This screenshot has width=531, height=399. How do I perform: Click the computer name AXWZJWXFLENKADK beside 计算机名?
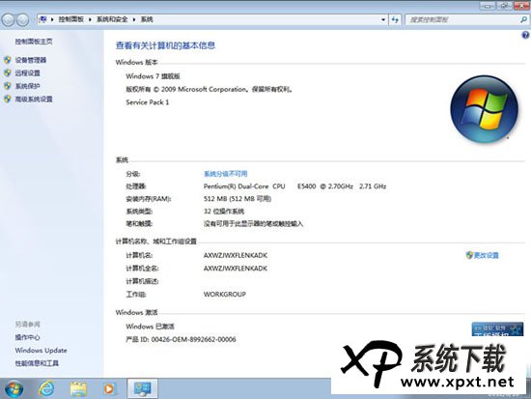[236, 255]
